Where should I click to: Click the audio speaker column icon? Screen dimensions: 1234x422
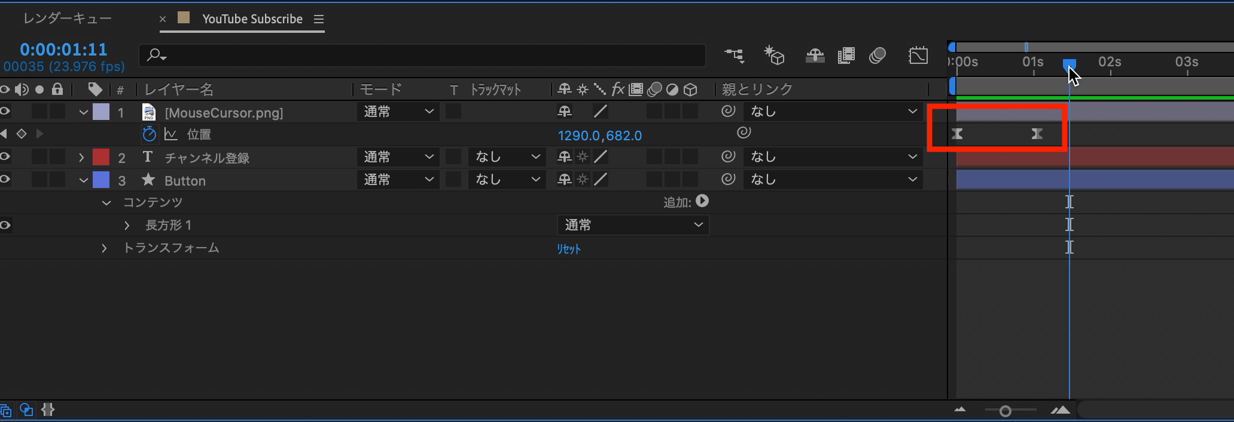pyautogui.click(x=22, y=90)
